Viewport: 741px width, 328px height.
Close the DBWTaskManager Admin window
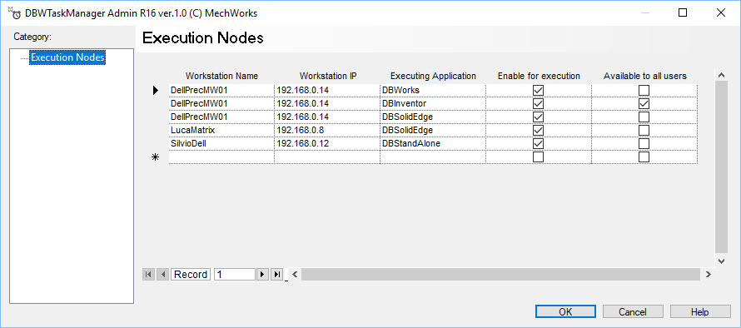coord(721,12)
